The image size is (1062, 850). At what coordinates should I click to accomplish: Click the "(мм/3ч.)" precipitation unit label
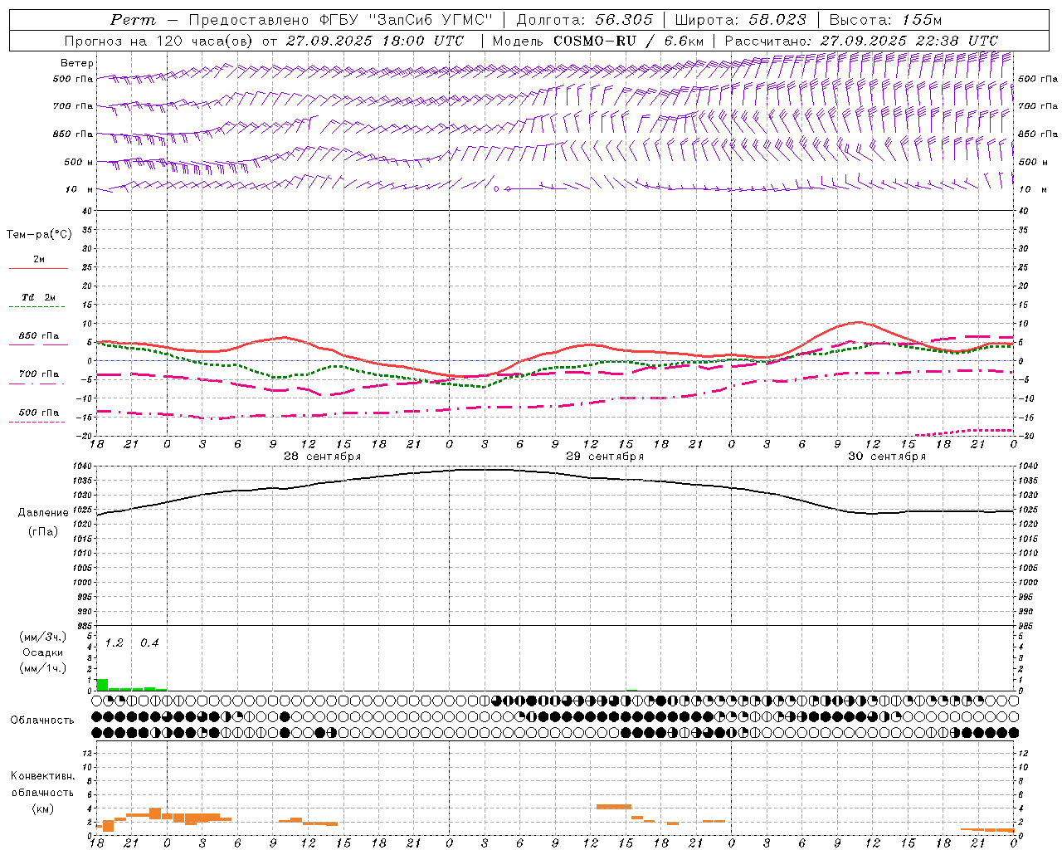[43, 637]
